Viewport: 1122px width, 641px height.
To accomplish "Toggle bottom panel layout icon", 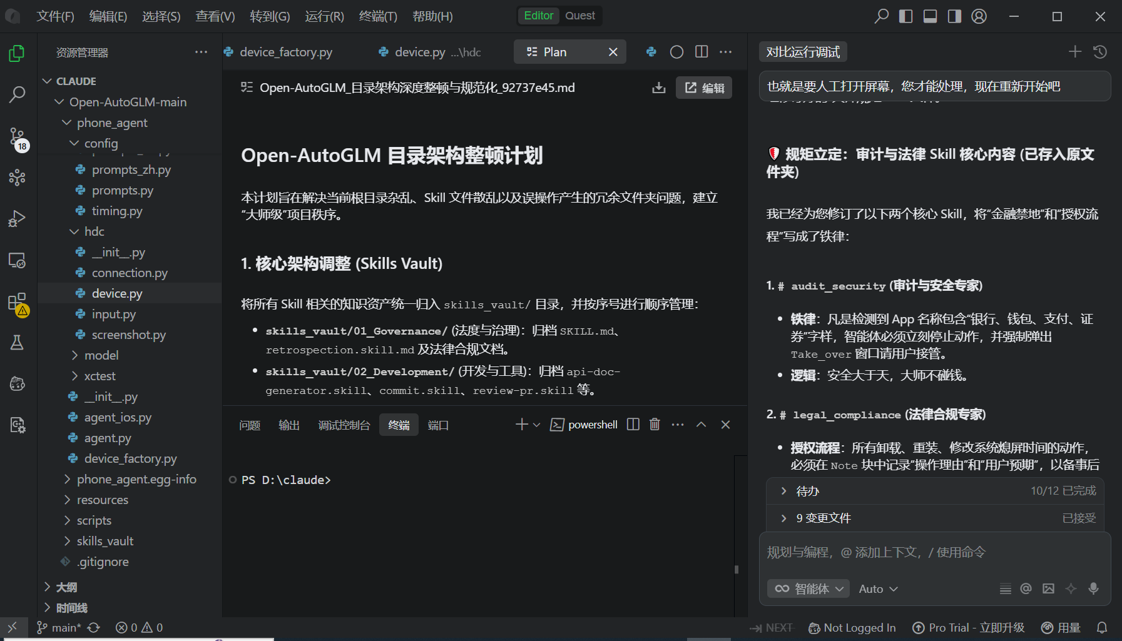I will [x=930, y=16].
